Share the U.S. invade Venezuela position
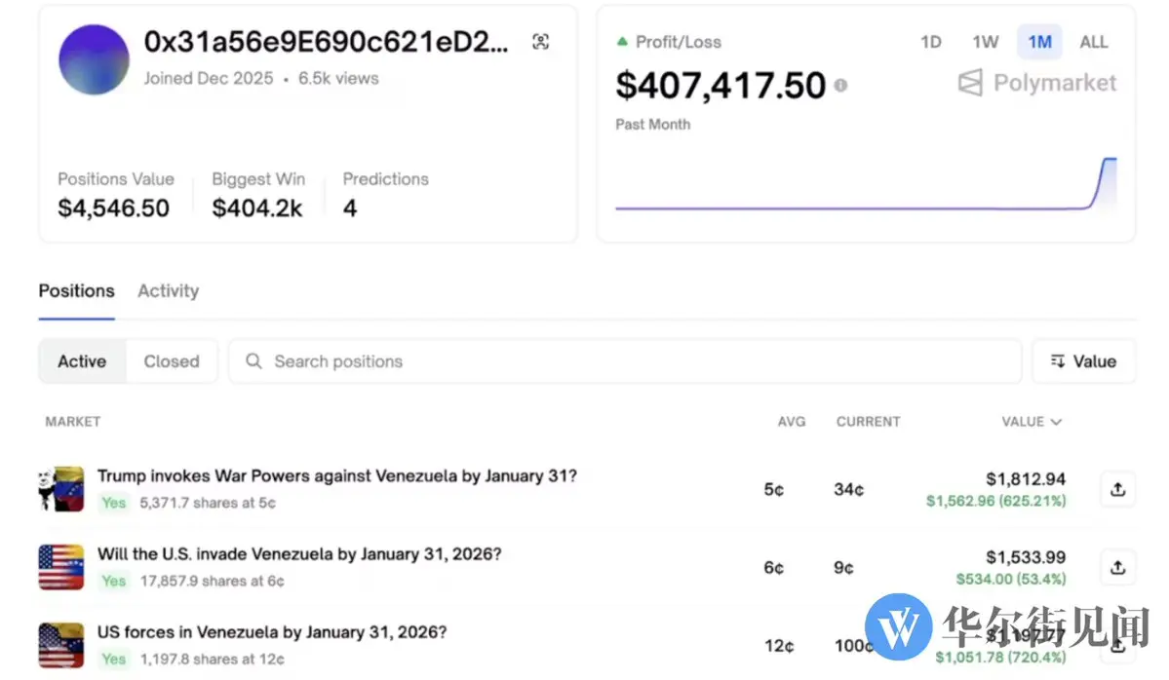This screenshot has width=1169, height=680. [1117, 566]
